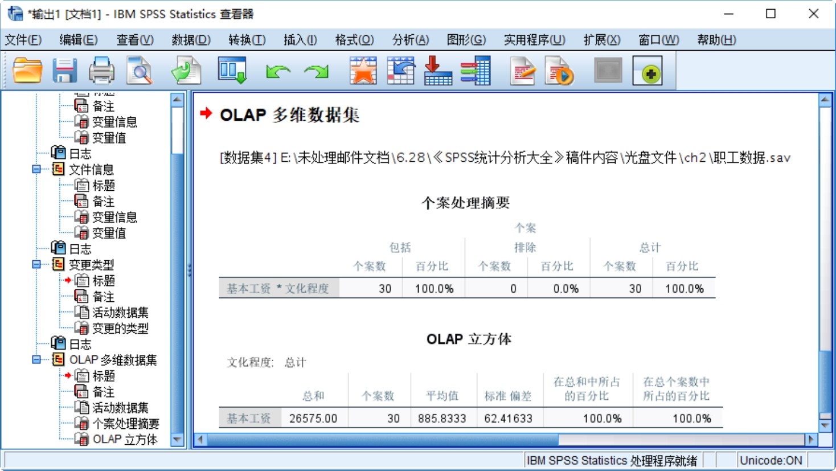Screen dimensions: 836x471
Task: Click IBM SPSS Statistics 处理程序就绪 status
Action: [x=612, y=460]
